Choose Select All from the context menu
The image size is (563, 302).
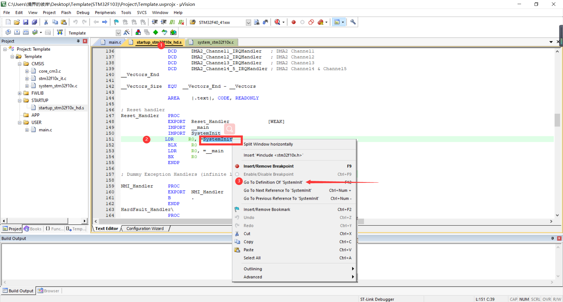(x=295, y=258)
